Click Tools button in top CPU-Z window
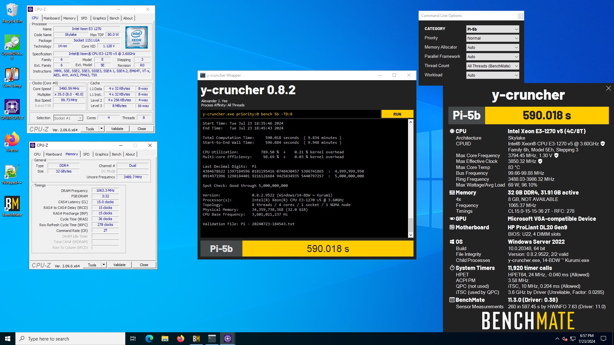The height and width of the screenshot is (345, 614). click(90, 129)
